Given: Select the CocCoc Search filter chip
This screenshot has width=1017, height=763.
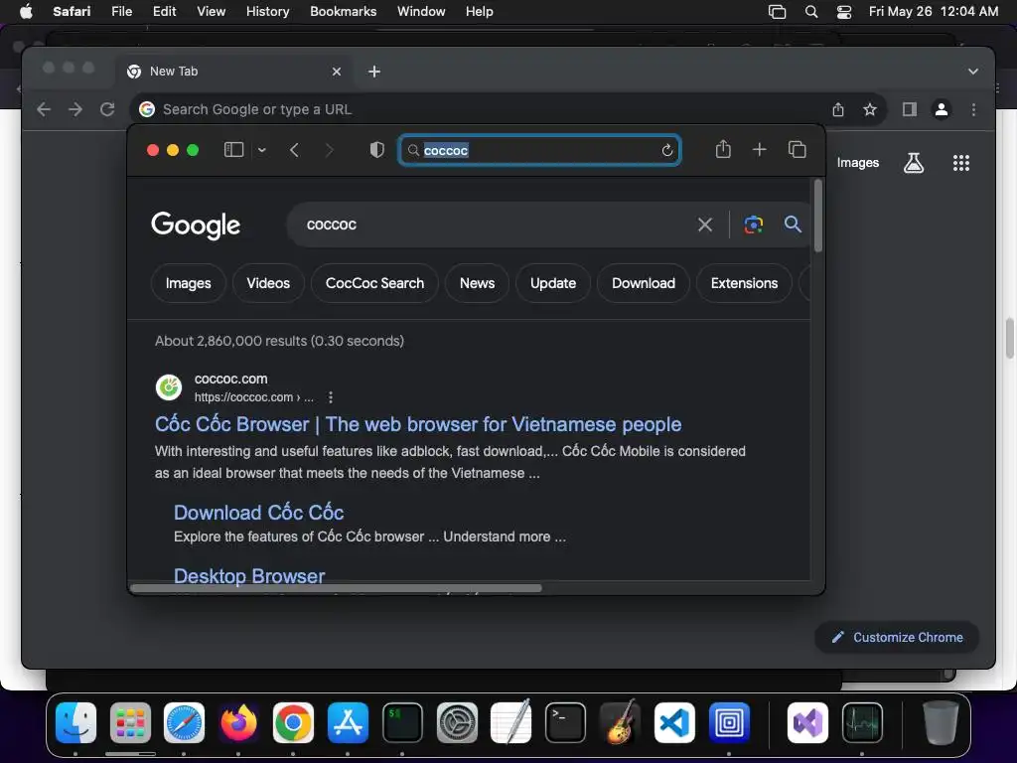Looking at the screenshot, I should [x=374, y=283].
